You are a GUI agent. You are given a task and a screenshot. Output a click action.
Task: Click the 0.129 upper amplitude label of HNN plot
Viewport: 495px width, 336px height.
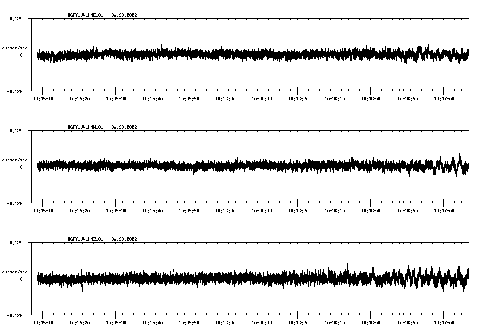(x=16, y=131)
